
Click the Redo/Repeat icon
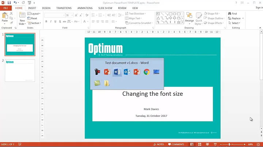point(23,3)
